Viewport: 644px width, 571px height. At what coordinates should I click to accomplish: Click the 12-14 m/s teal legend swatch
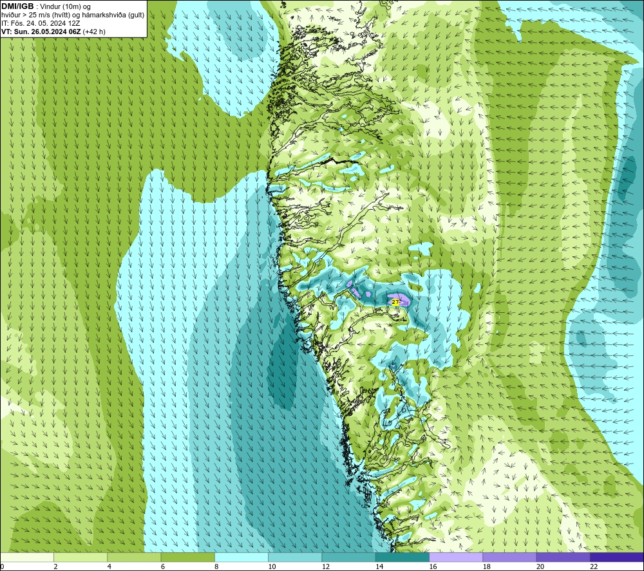(348, 557)
